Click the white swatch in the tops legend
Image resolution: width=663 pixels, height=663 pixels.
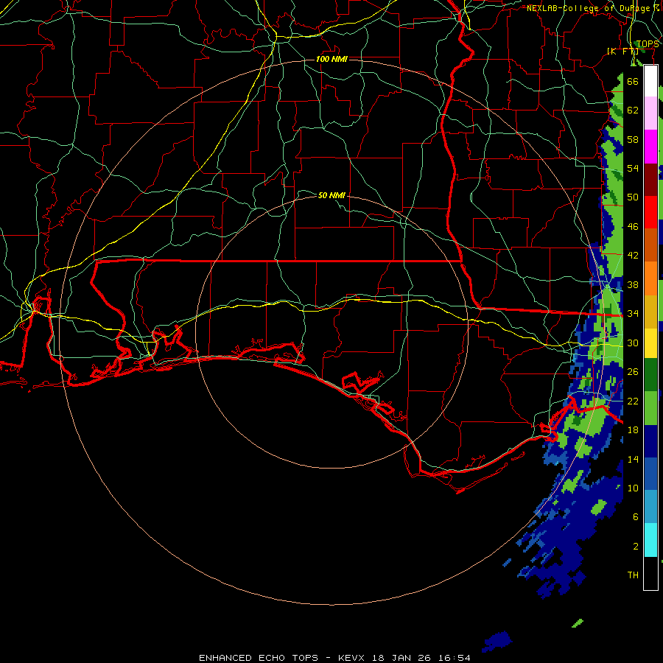[650, 81]
